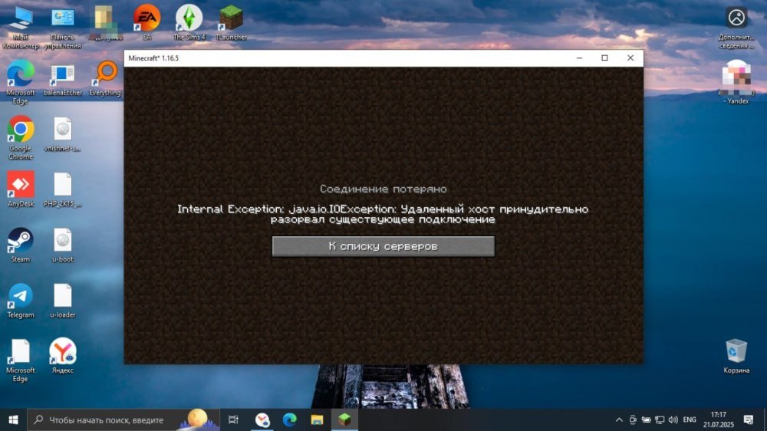Open the network status tray icon
767x431 pixels.
(x=660, y=419)
